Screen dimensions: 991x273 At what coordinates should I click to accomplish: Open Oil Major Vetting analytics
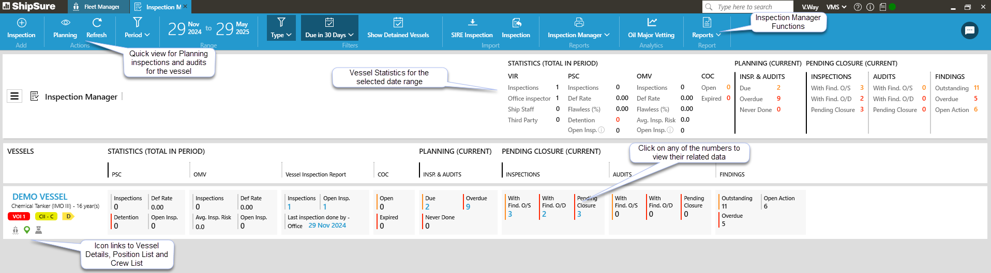click(x=651, y=28)
